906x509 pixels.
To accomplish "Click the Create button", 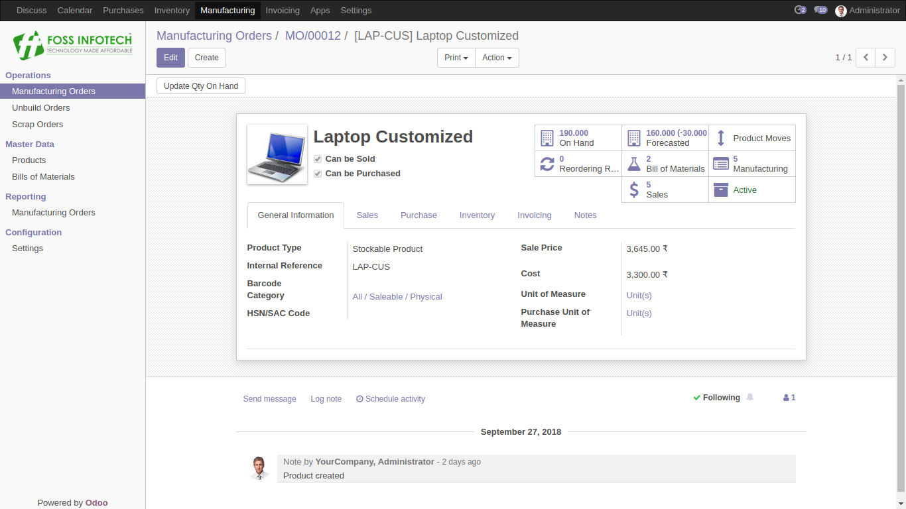I will 207,58.
